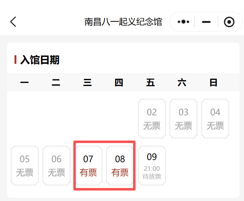The height and width of the screenshot is (201, 244).
Task: Tap date 09 pending release at 21:00
Action: 152,166
